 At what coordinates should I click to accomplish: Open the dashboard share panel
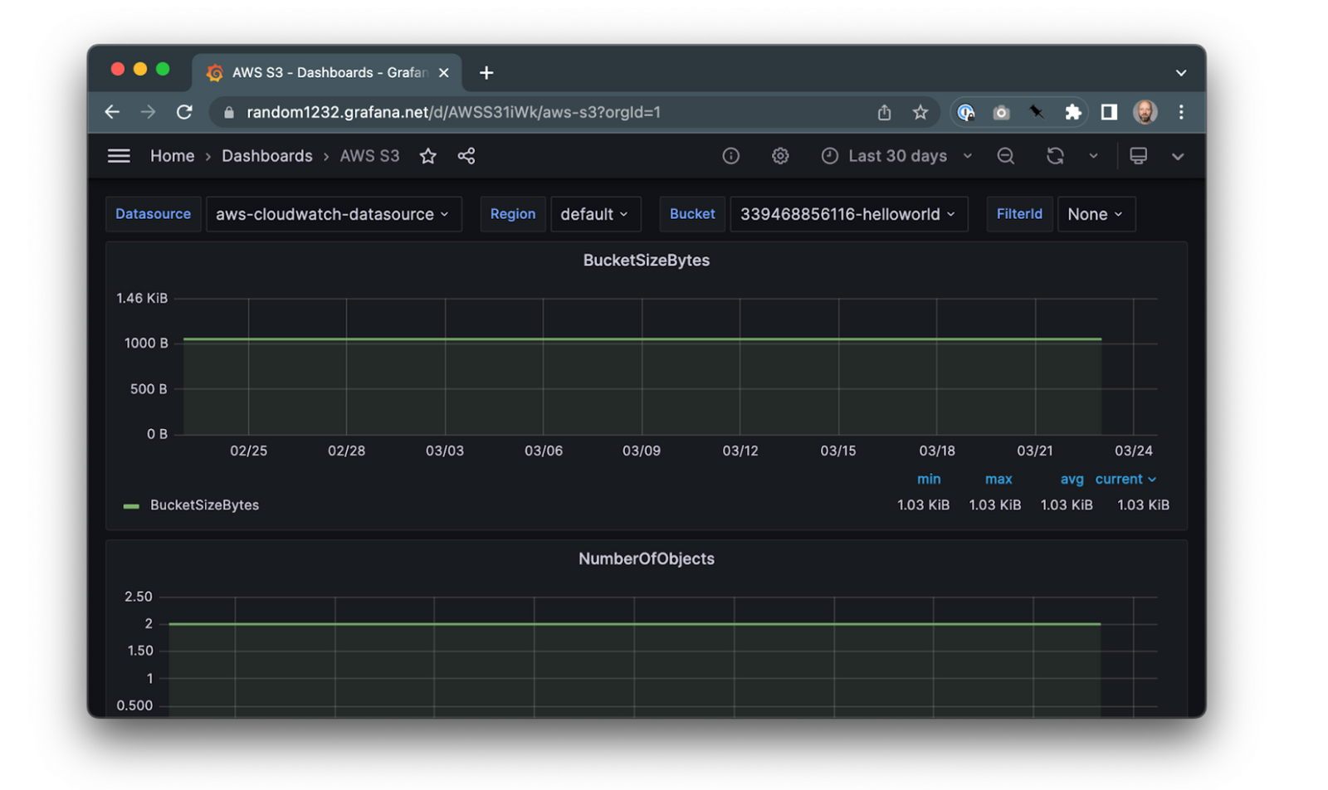pyautogui.click(x=466, y=155)
